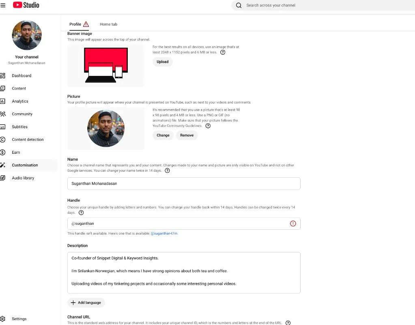Image resolution: width=415 pixels, height=325 pixels.
Task: Open Settings at sidebar bottom
Action: (x=19, y=319)
